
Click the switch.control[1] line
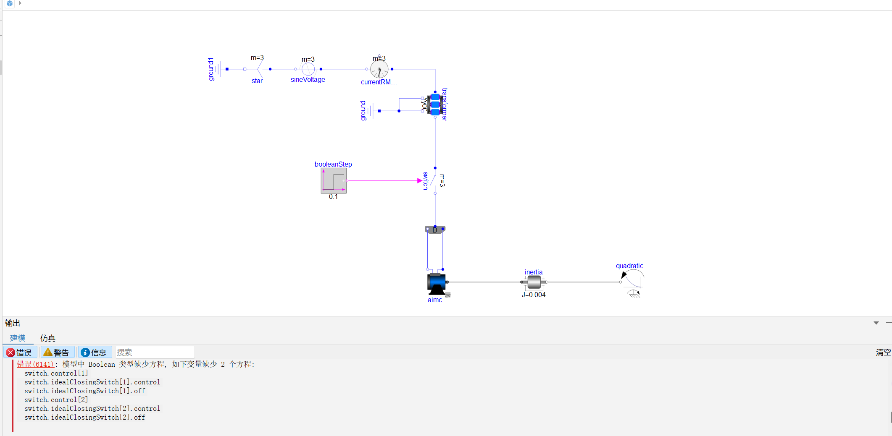[56, 373]
